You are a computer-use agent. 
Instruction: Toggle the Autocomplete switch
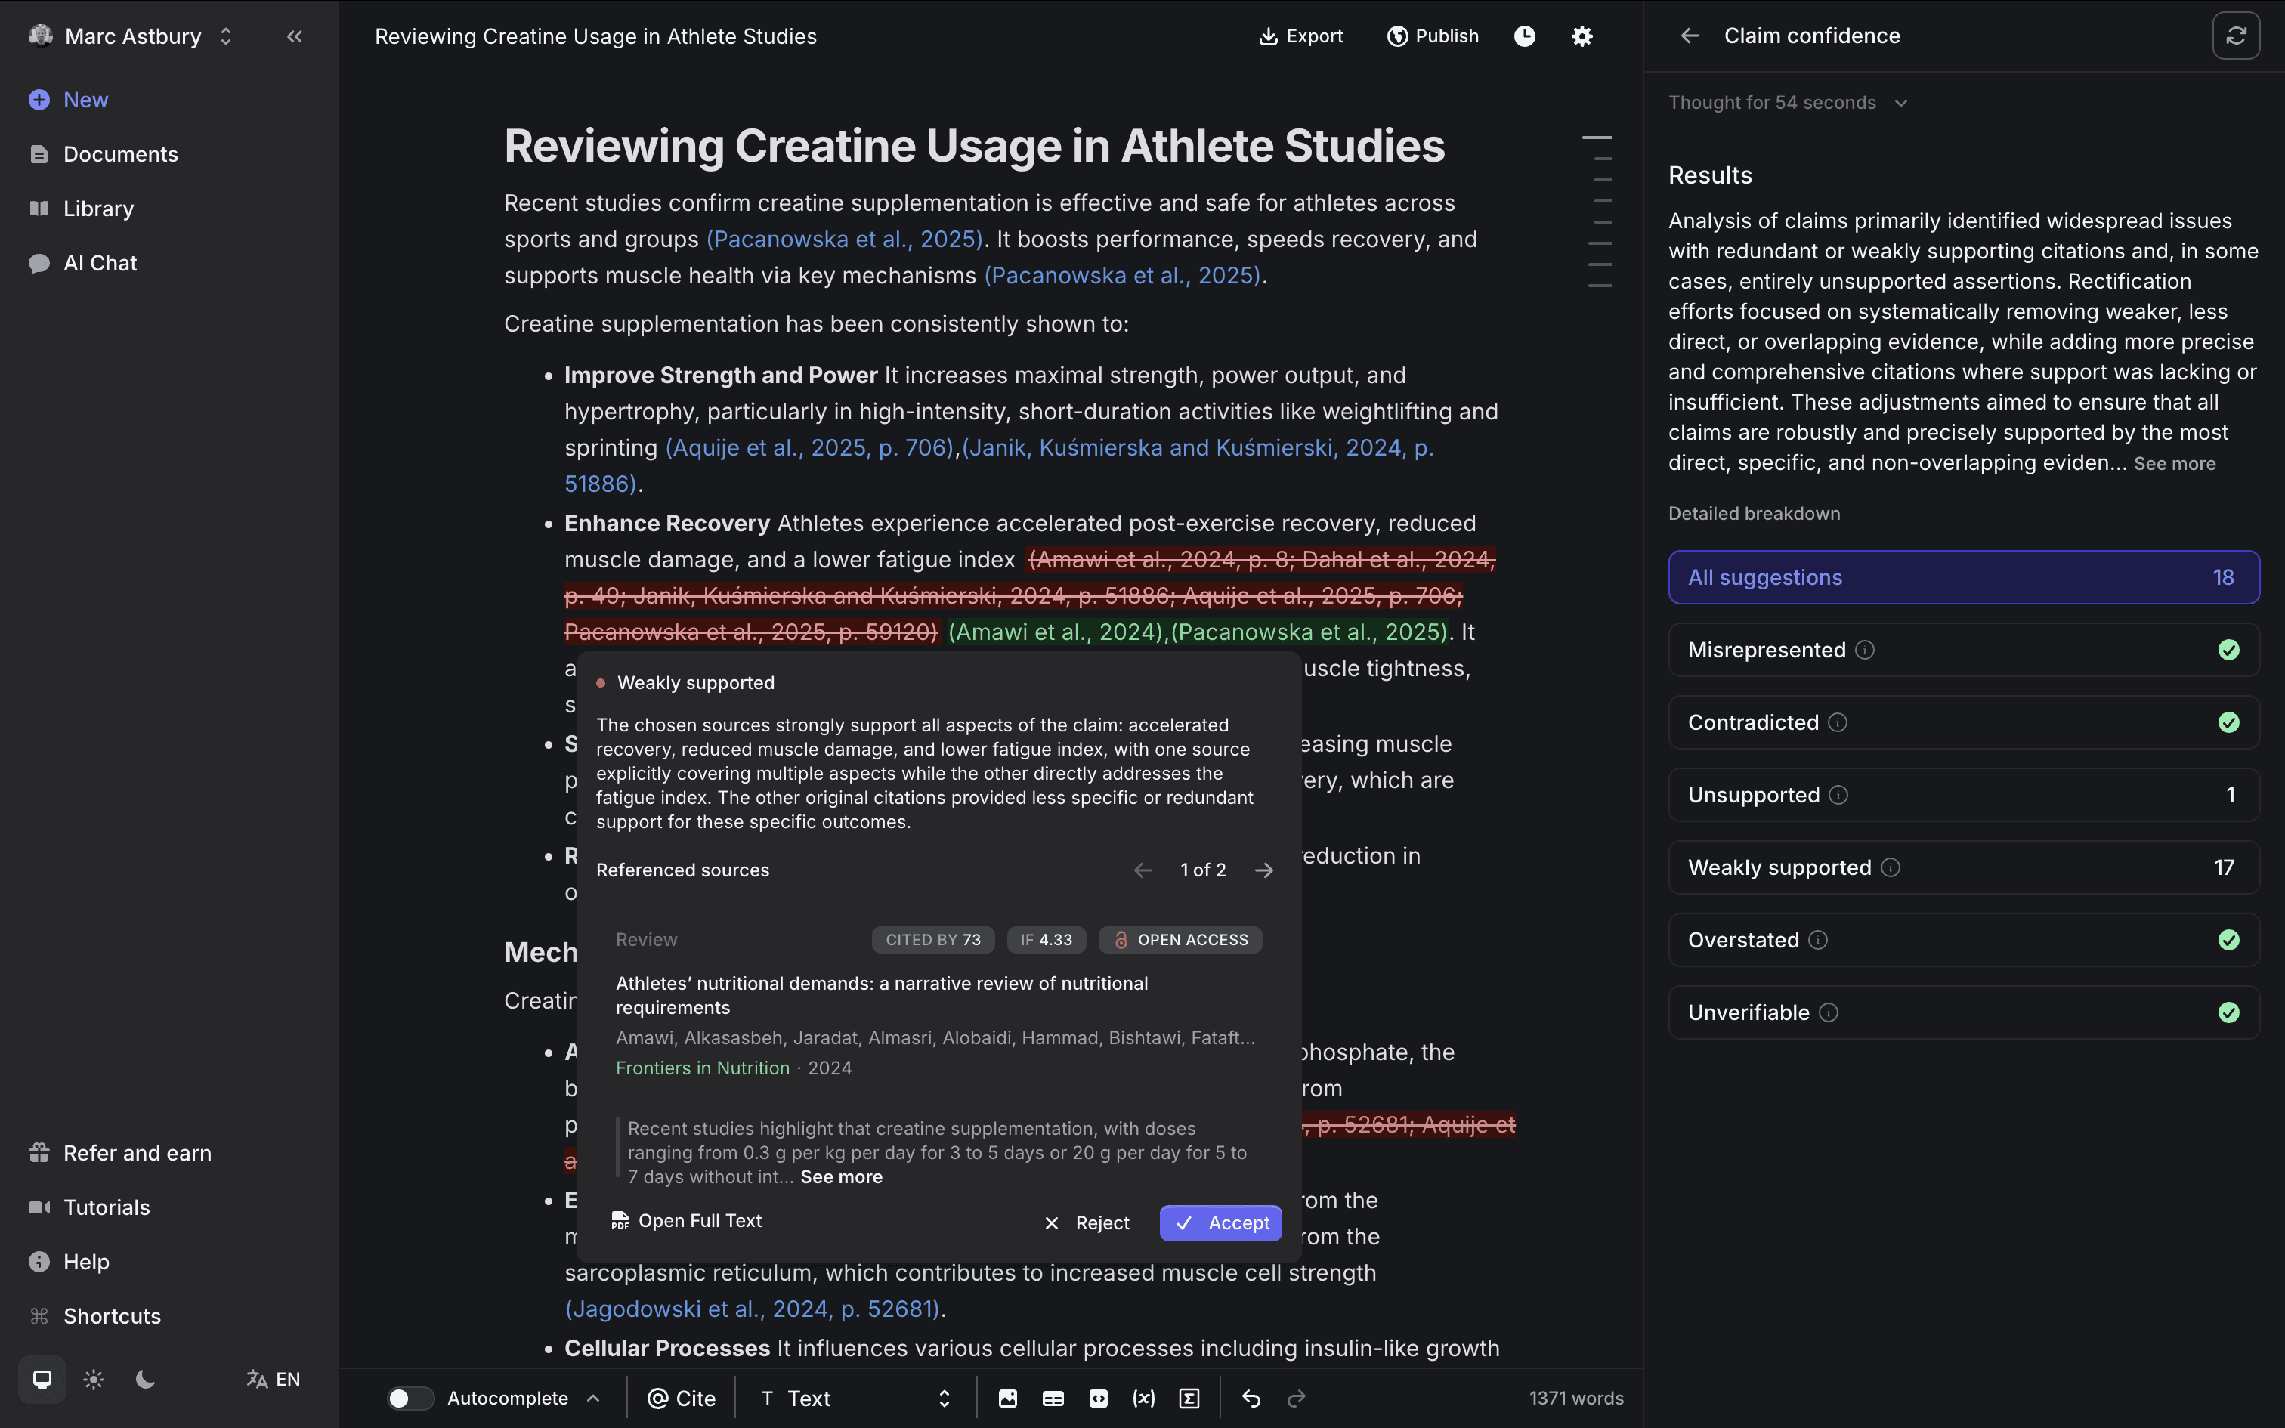[410, 1398]
